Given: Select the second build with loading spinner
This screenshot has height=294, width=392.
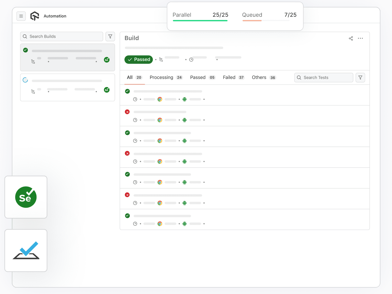Looking at the screenshot, I should (x=67, y=88).
